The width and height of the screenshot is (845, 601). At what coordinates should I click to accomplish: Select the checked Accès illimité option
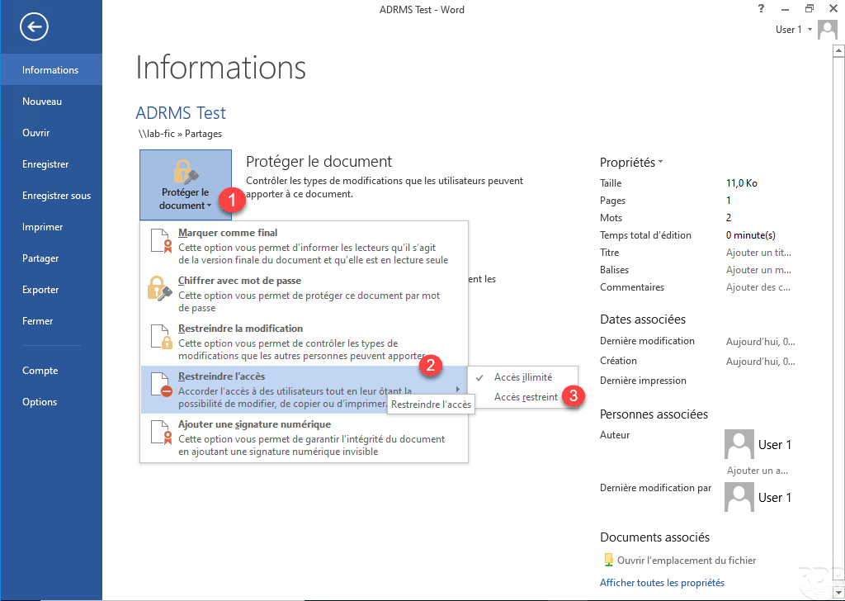point(523,377)
